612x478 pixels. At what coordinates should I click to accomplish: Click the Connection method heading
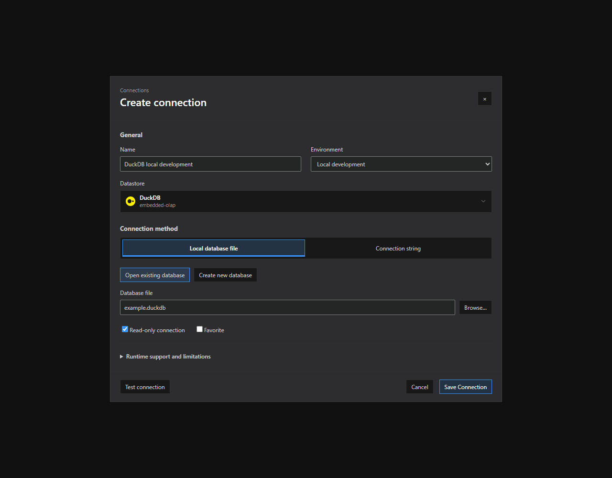click(149, 228)
